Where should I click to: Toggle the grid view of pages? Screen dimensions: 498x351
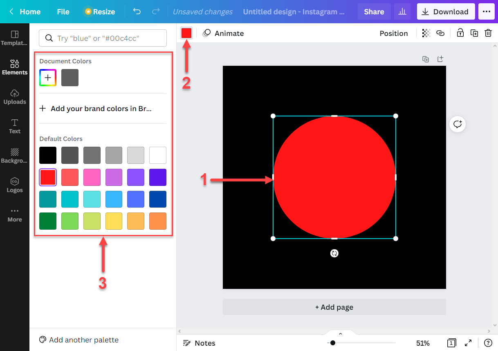click(451, 343)
